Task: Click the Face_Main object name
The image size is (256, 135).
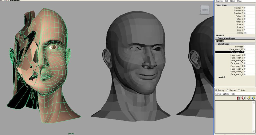Action: click(x=221, y=5)
